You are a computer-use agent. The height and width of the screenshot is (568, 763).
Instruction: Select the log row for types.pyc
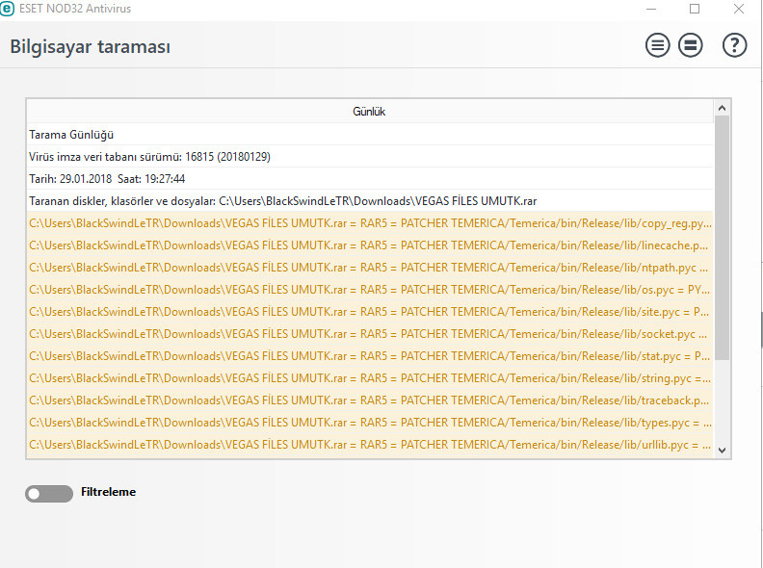point(370,422)
